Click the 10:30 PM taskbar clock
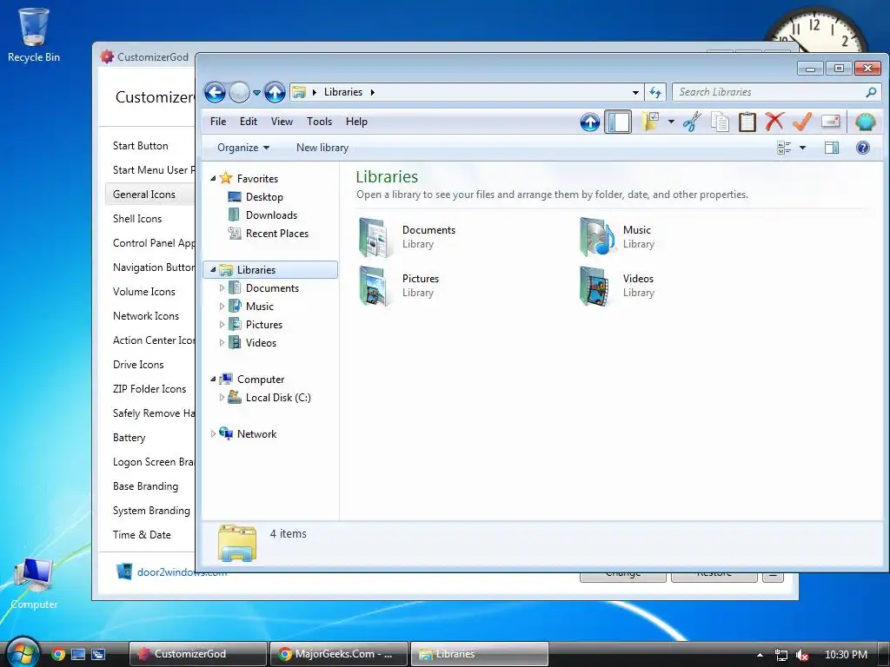The height and width of the screenshot is (667, 890). [x=845, y=655]
